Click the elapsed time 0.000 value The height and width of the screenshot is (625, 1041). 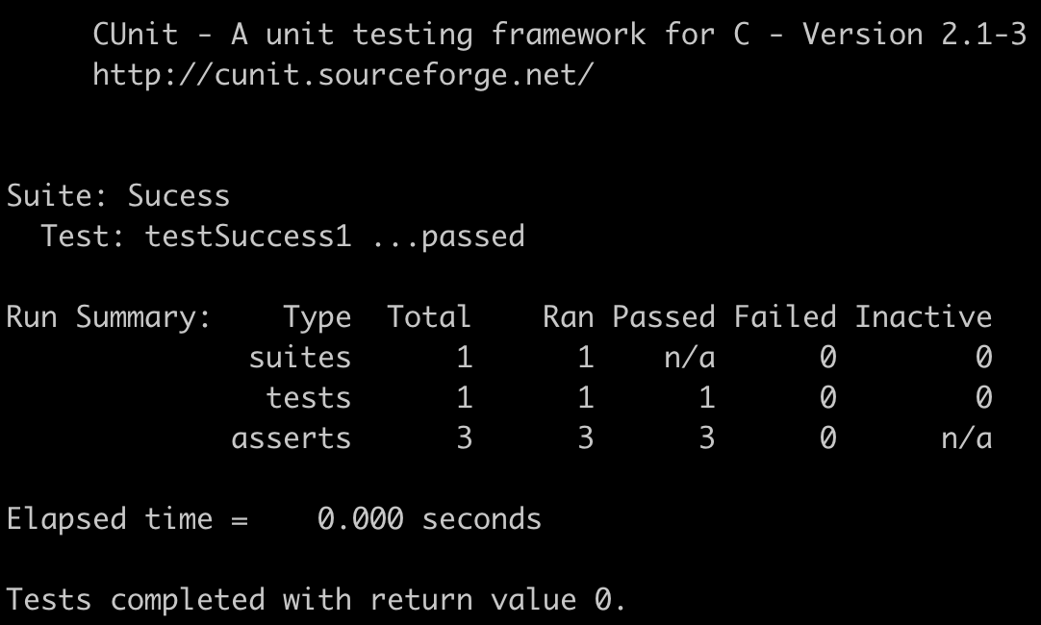click(x=361, y=519)
